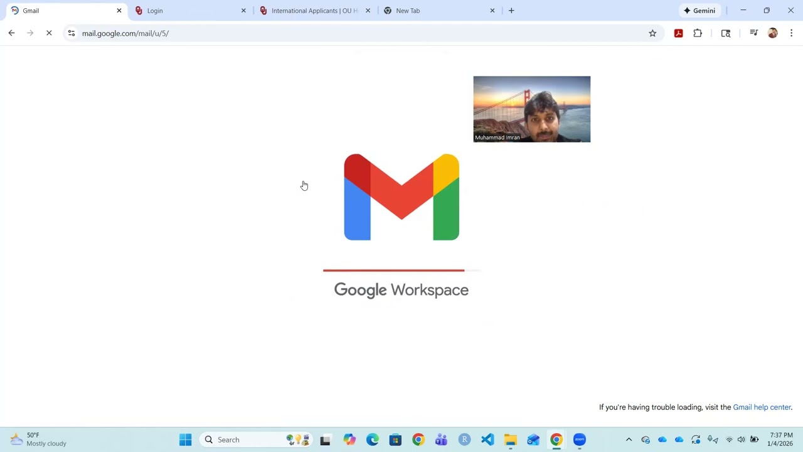Image resolution: width=803 pixels, height=452 pixels.
Task: Click the taskbar Search box
Action: coord(256,440)
